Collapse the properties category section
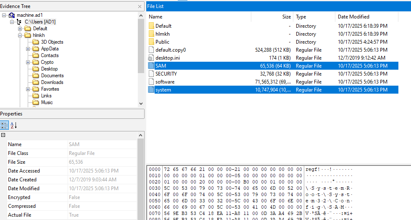The image size is (411, 220). (x=3, y=135)
